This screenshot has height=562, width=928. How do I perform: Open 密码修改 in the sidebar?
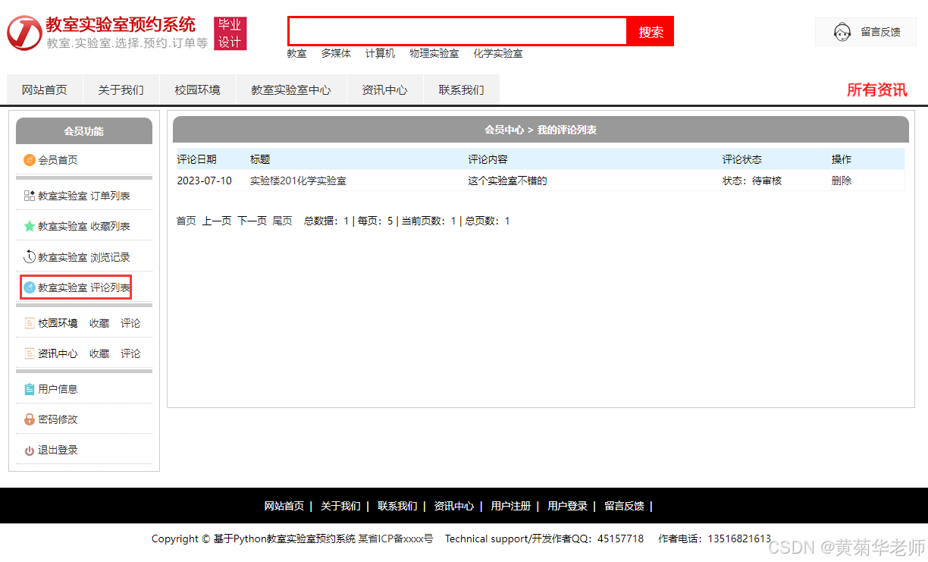58,419
